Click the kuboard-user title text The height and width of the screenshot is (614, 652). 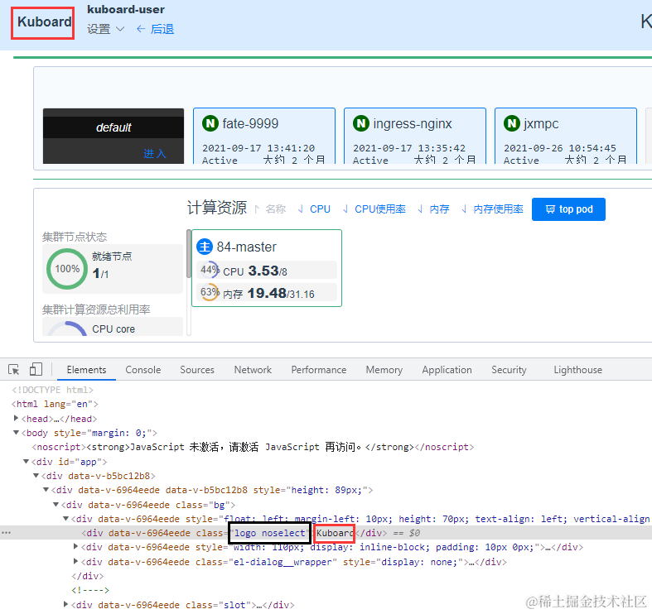[126, 9]
